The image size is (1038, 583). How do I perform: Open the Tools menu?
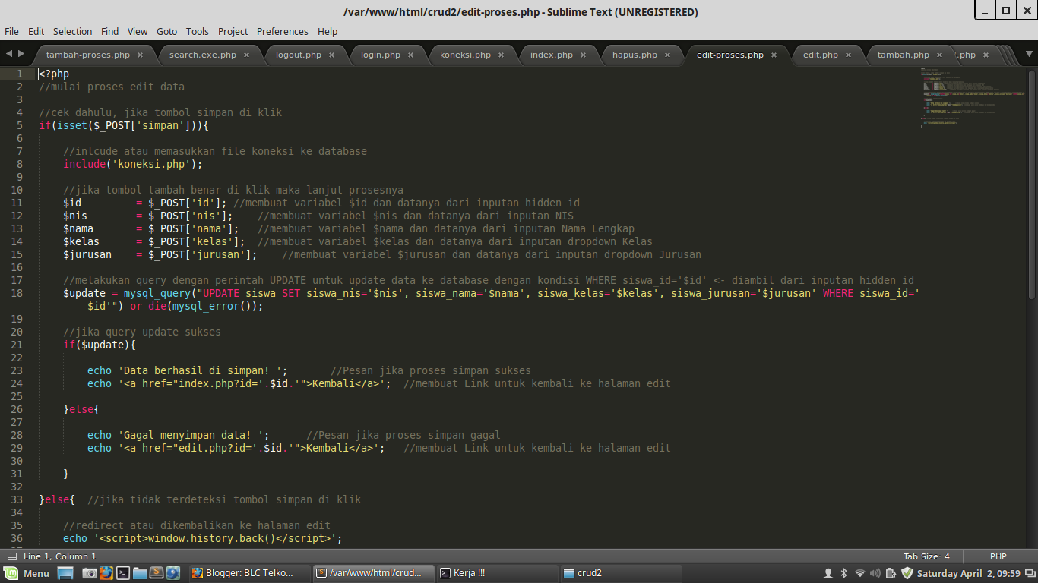198,31
